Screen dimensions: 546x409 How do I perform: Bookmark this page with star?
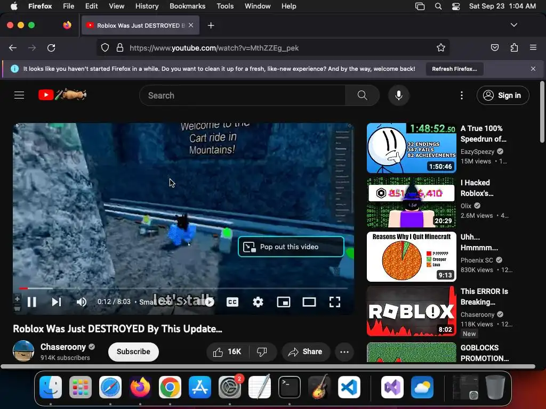(441, 47)
